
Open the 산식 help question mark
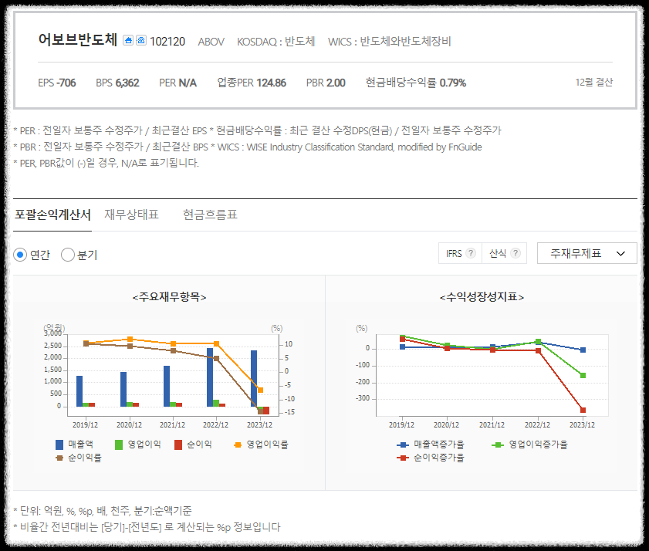point(515,253)
